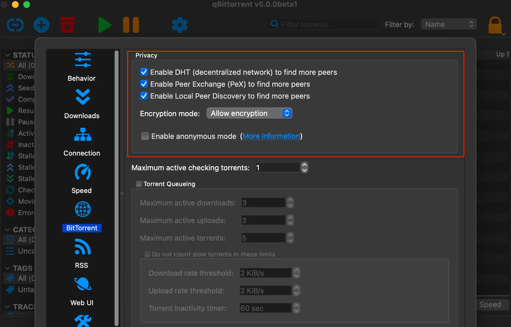Disable DHT decentralized network checkbox
This screenshot has height=327, width=511.
[144, 72]
